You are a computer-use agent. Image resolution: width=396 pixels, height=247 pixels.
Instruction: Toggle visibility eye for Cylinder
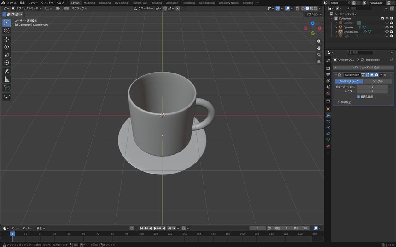(387, 27)
